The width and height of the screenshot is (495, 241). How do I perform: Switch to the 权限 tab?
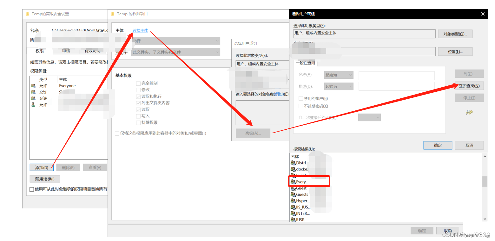point(40,51)
